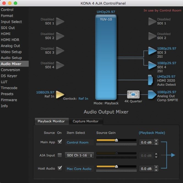Click the Main App source gain slider
This screenshot has width=183, height=183.
(116, 140)
